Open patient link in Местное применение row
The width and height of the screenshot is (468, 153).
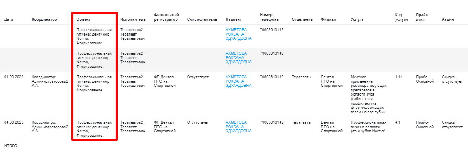click(x=239, y=81)
